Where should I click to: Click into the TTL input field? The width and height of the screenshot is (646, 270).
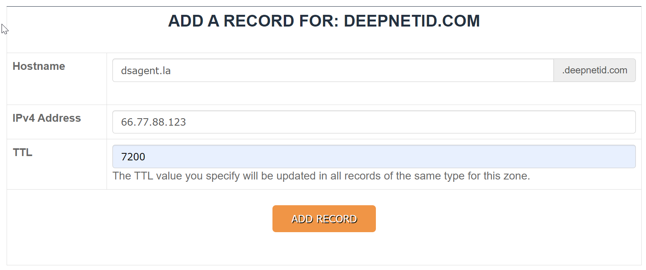374,156
